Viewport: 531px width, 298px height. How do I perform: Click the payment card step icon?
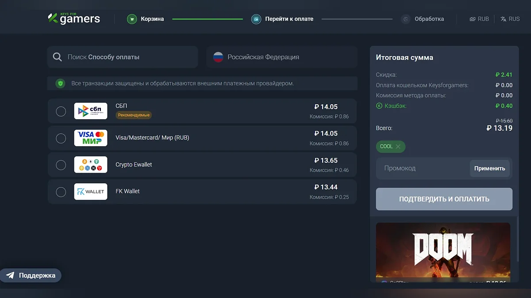pos(256,19)
